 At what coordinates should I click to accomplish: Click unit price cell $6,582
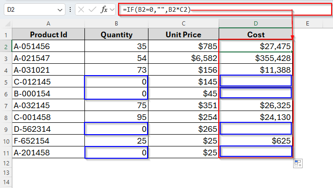pyautogui.click(x=184, y=58)
